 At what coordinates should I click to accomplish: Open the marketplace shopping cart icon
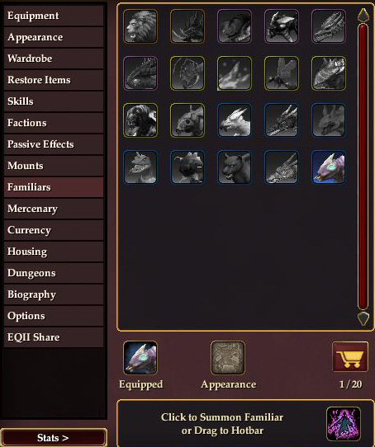tap(350, 356)
